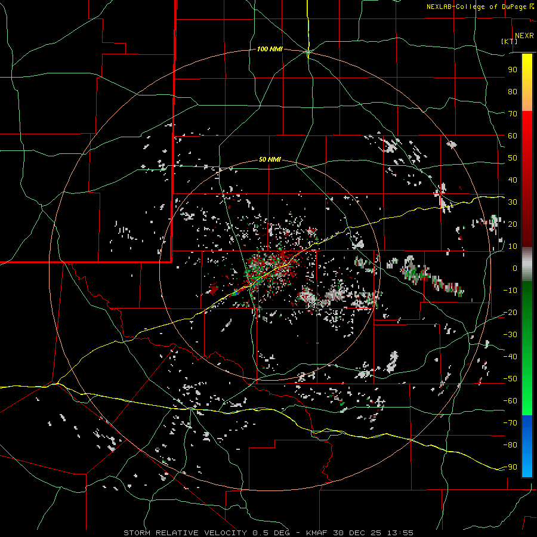Click the Storm Relative Velocity caption text
The width and height of the screenshot is (537, 537).
pyautogui.click(x=268, y=533)
